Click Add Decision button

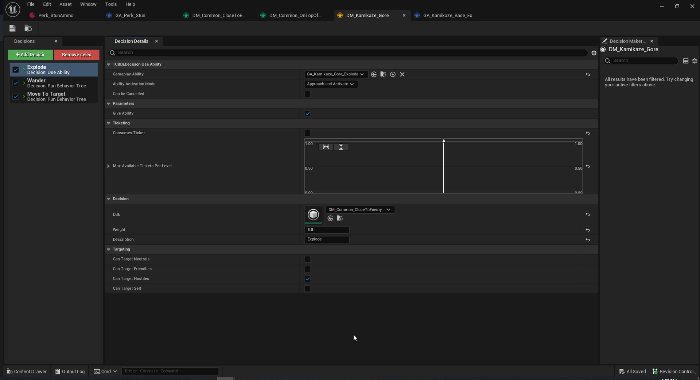pos(31,55)
